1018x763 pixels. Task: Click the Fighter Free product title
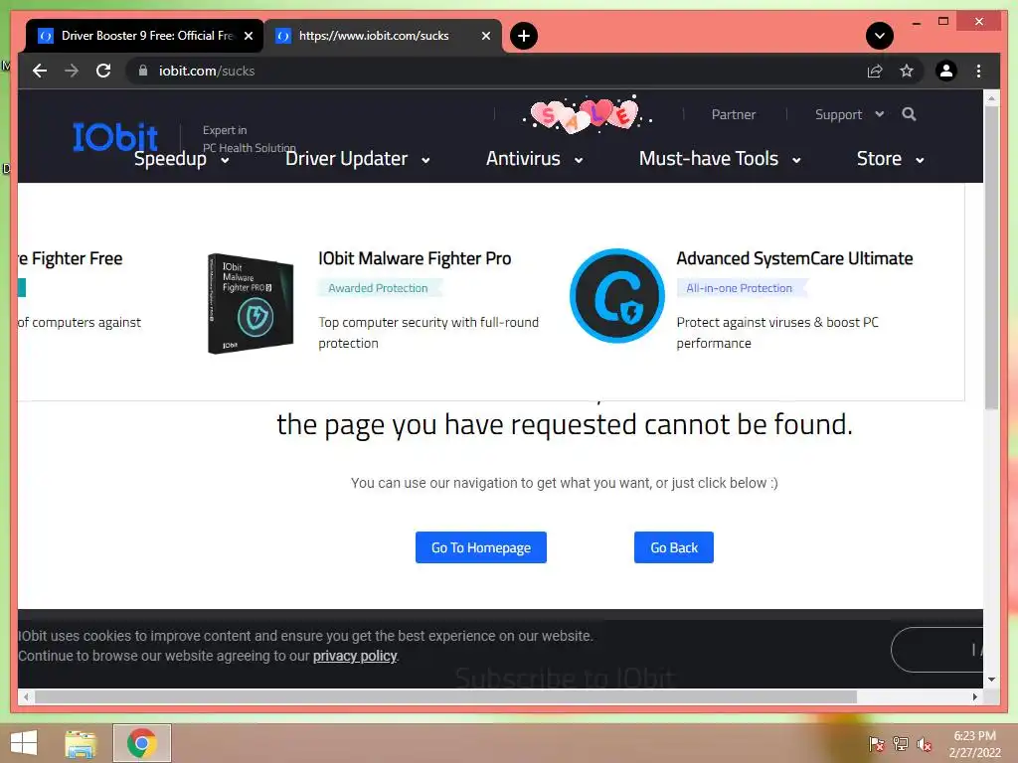71,258
